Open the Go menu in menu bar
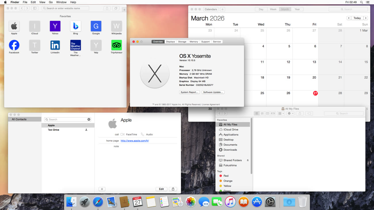Screen dimensions: 374x210 51,2
